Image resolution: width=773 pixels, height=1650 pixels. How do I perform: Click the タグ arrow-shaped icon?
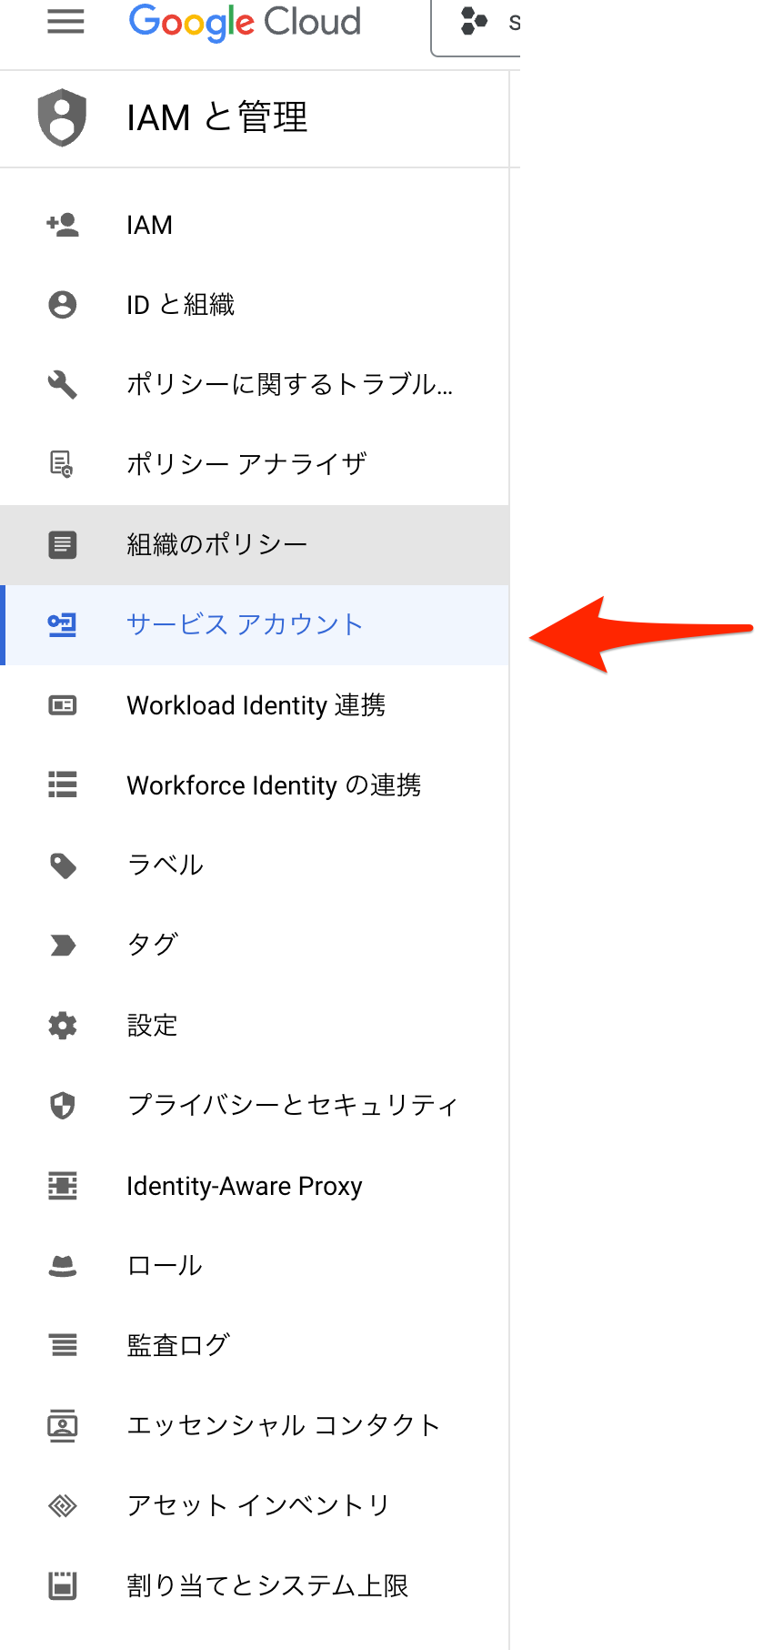pos(63,946)
